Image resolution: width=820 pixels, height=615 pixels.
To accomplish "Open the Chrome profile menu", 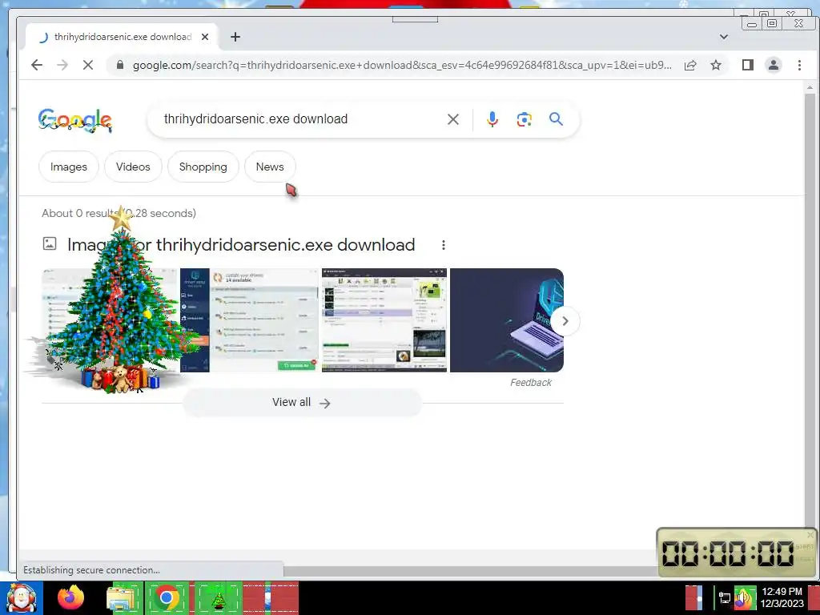I will click(x=774, y=65).
